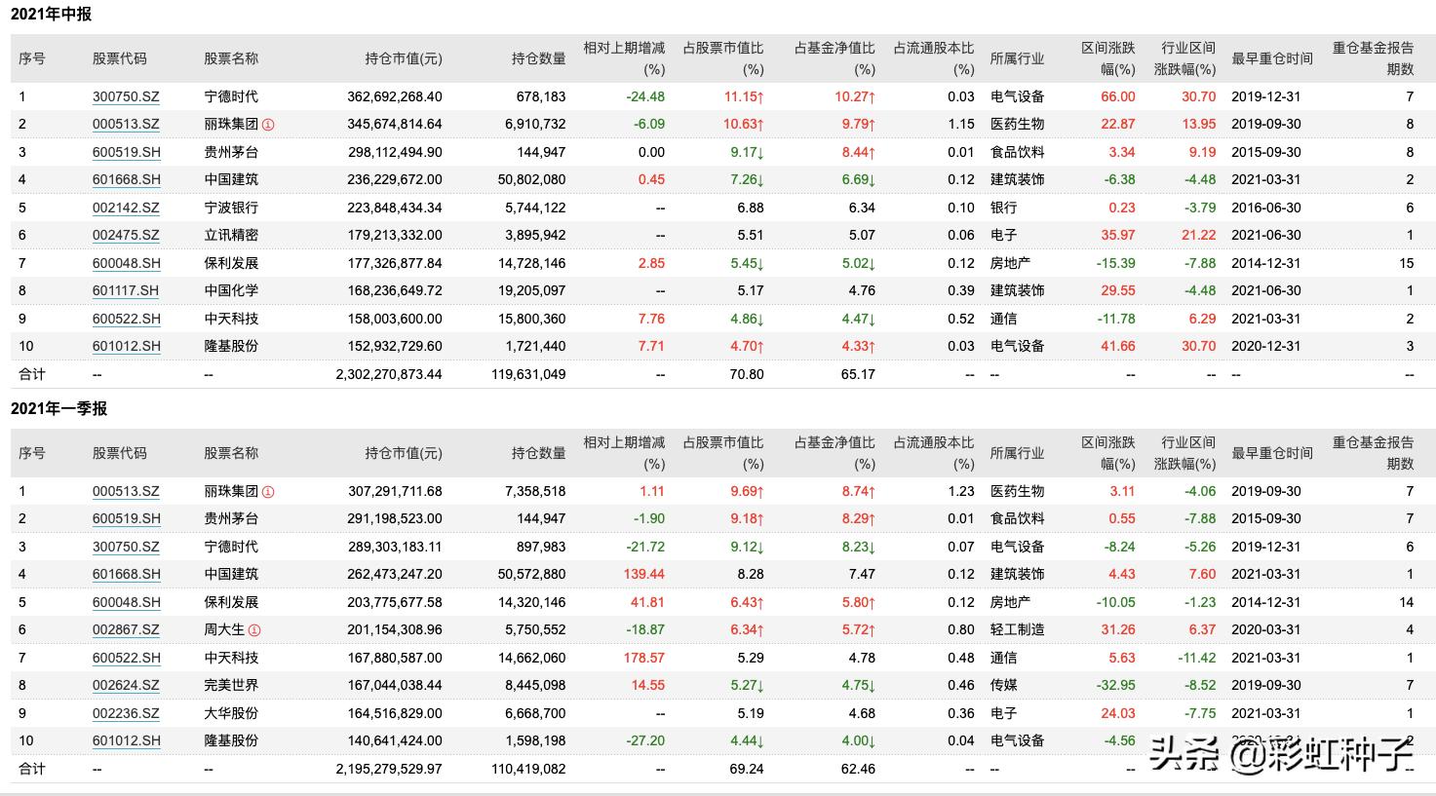1436x796 pixels.
Task: Follow the 002142.SZ stock code link
Action: point(126,208)
